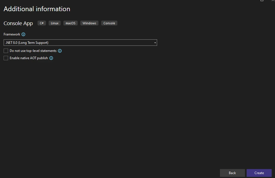Enable the native AOT publish checkbox

pos(6,58)
